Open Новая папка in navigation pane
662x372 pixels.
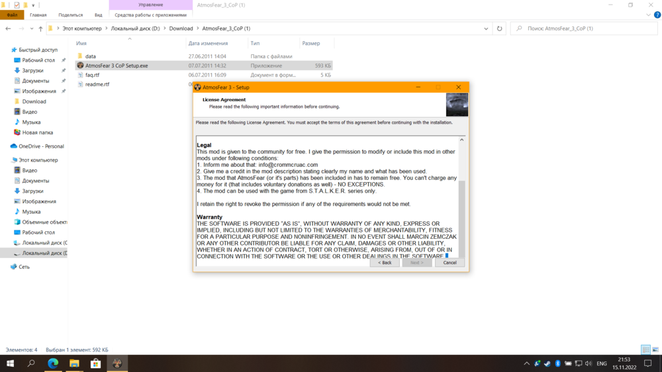pos(38,132)
